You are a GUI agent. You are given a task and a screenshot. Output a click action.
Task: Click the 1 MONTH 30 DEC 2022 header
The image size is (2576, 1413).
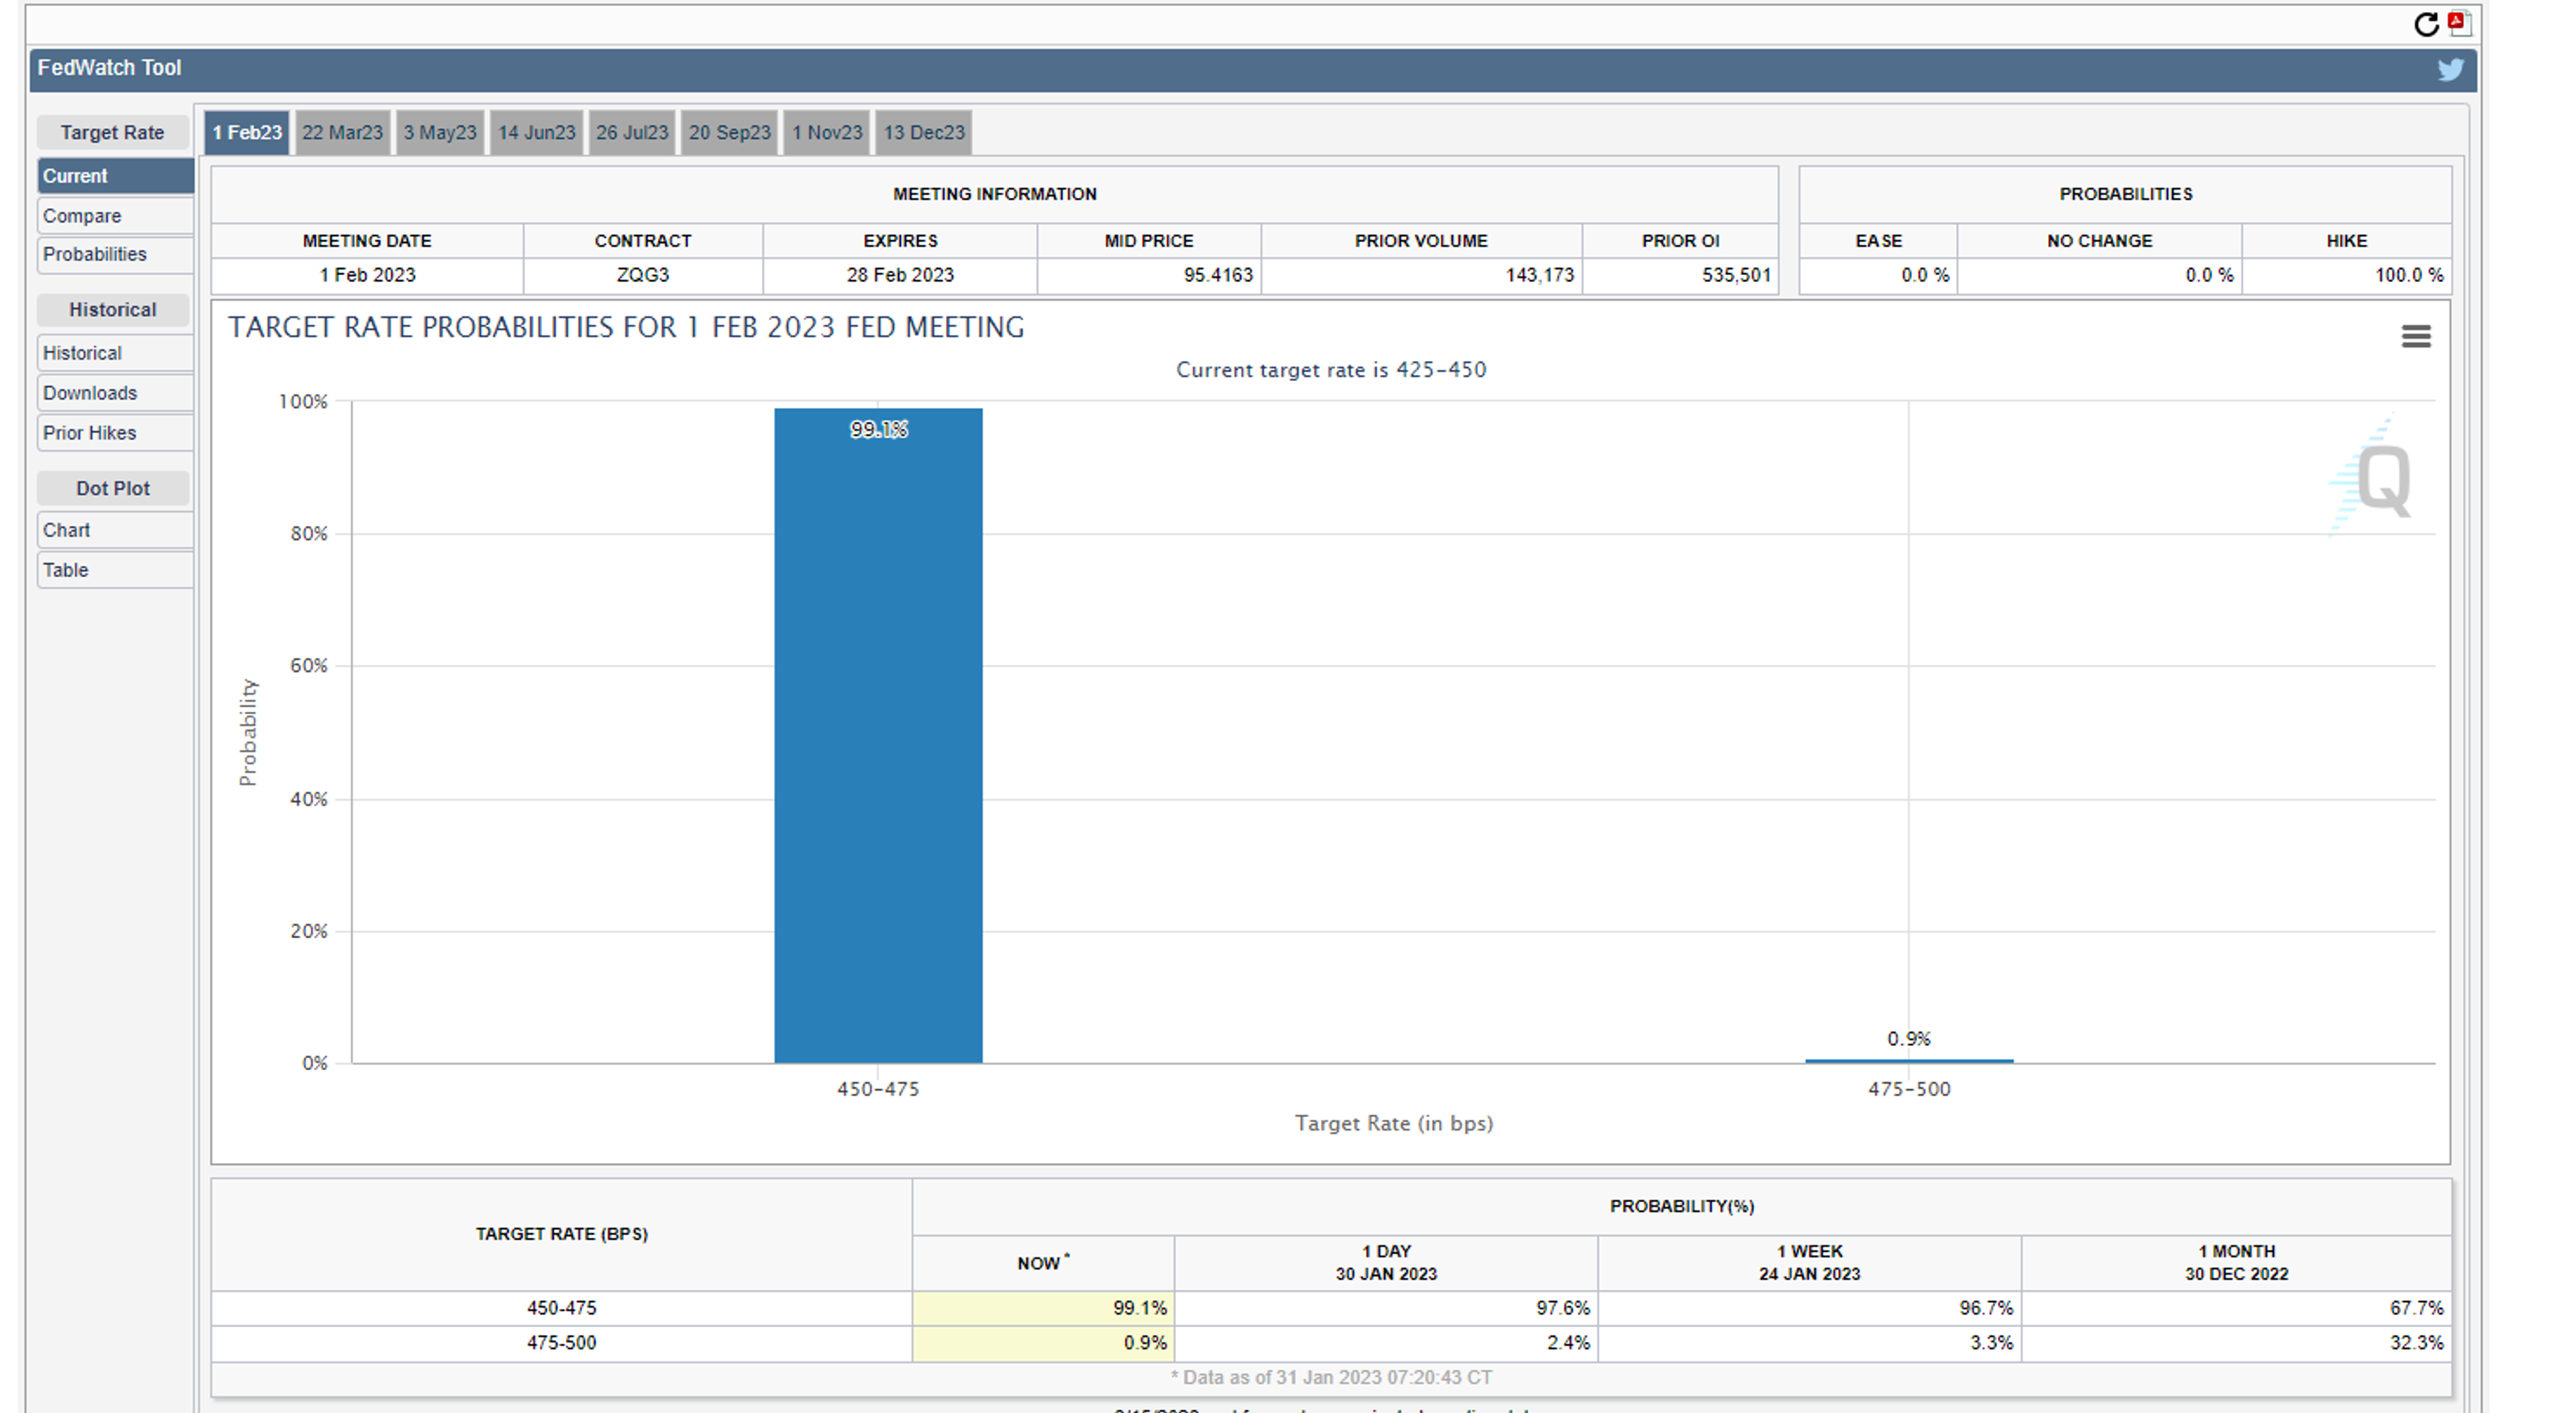click(x=2236, y=1263)
